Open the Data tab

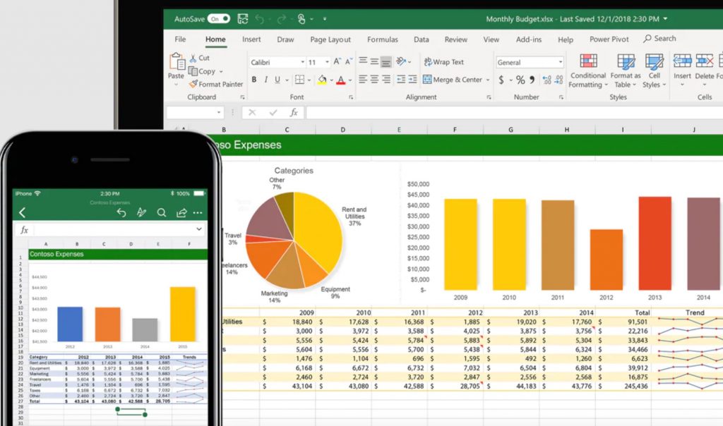pos(421,39)
